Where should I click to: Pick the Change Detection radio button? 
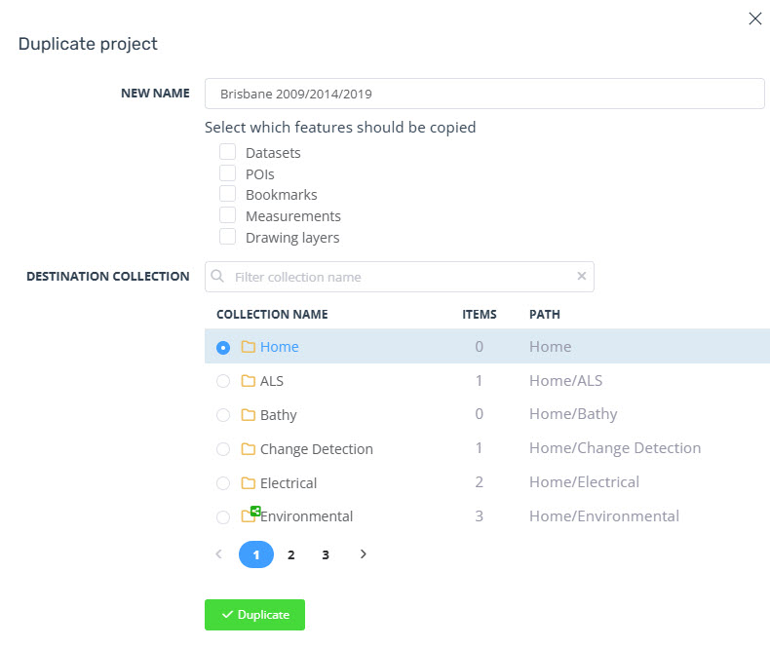tap(223, 449)
